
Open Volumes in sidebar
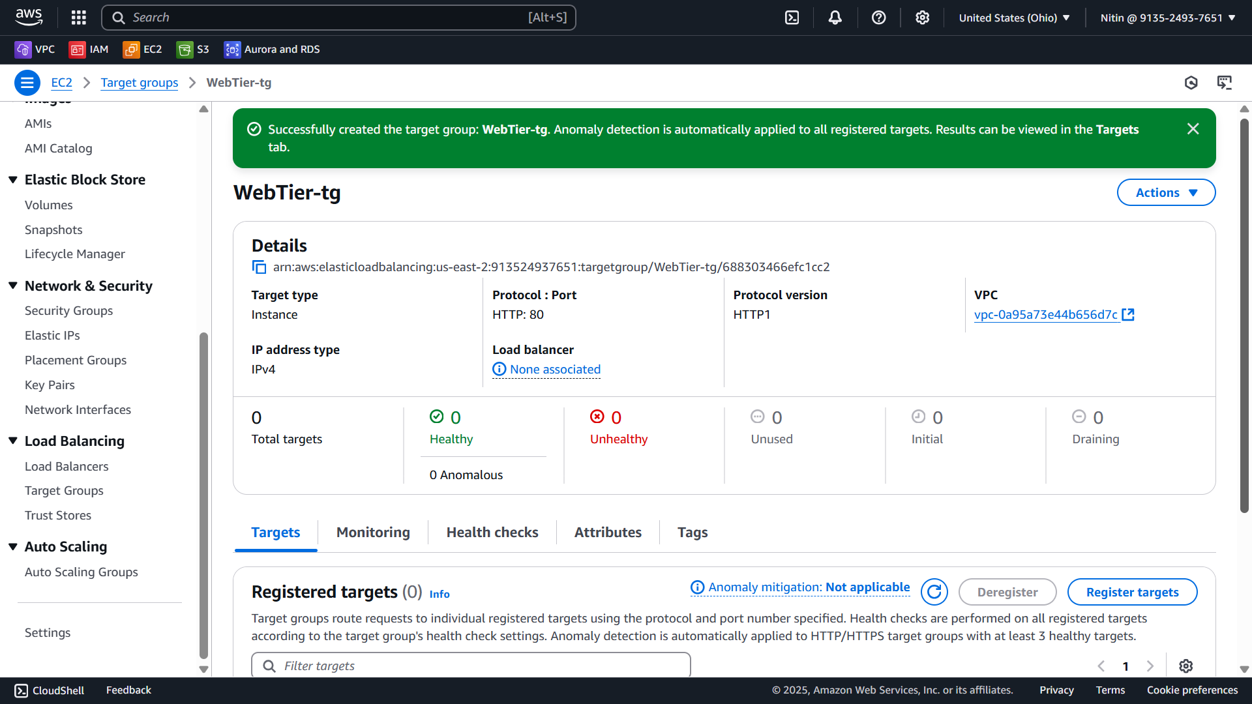click(48, 205)
